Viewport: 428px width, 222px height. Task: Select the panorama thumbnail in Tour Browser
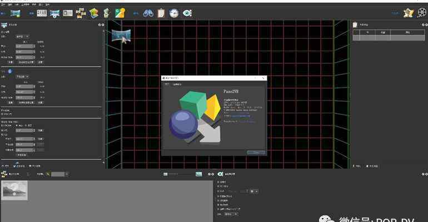coord(14,191)
